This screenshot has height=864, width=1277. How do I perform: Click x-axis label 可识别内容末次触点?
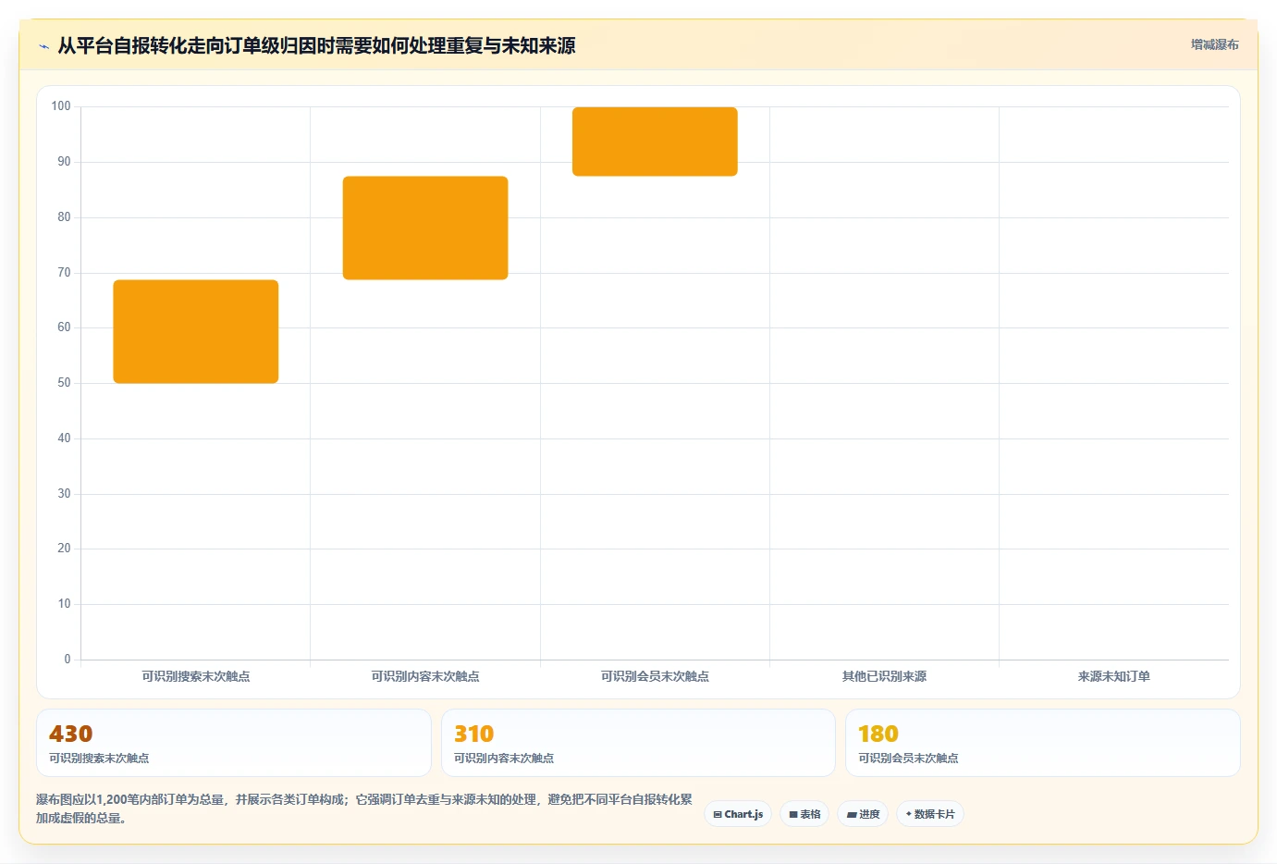click(425, 676)
